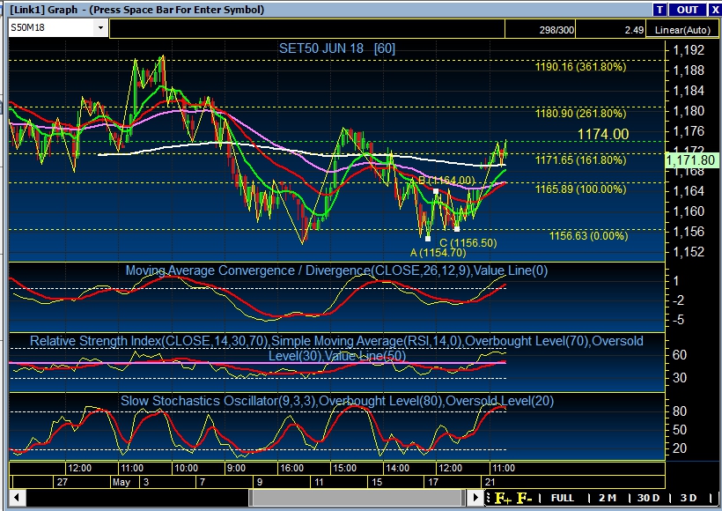This screenshot has height=511, width=722.
Task: Close the graph window with X
Action: point(715,10)
